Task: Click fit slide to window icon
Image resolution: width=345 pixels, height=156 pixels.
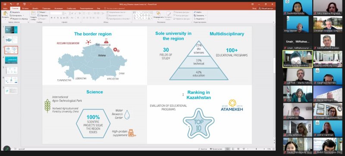Action: 273,149
